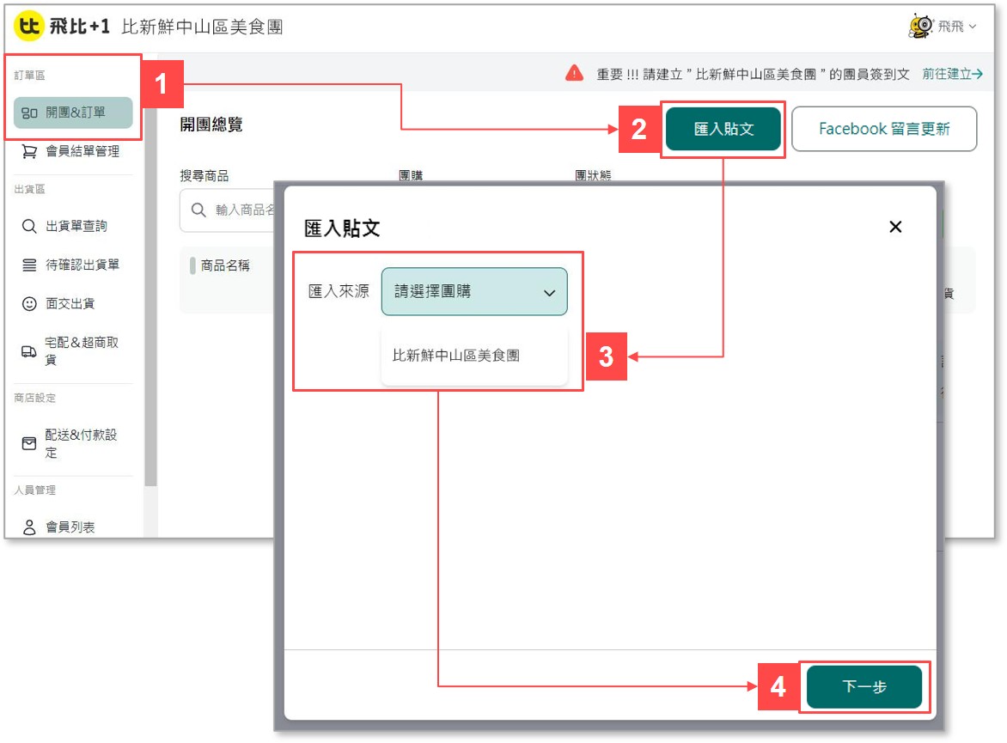This screenshot has height=743, width=1007.
Task: Click the Facebook 留言更新 button
Action: click(x=884, y=129)
